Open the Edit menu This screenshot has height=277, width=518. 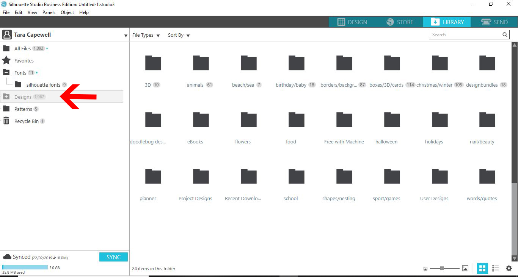click(19, 12)
